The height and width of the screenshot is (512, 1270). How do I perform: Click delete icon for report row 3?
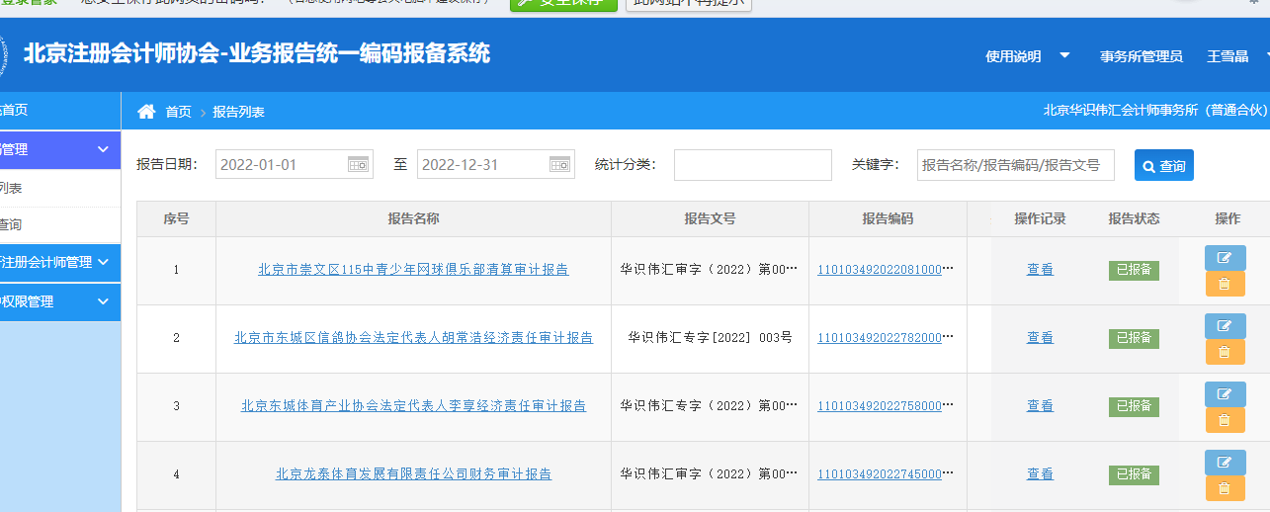click(1225, 420)
